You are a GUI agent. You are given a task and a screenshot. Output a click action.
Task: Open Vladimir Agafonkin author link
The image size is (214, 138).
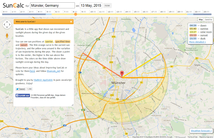43,80
